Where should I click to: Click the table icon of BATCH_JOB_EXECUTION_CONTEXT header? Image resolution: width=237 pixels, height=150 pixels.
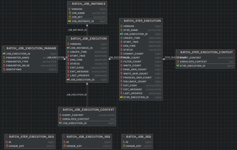pos(60,110)
